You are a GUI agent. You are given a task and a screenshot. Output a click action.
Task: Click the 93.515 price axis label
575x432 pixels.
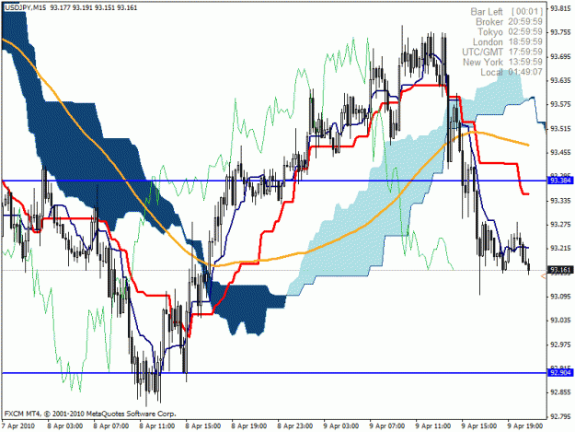tap(560, 128)
